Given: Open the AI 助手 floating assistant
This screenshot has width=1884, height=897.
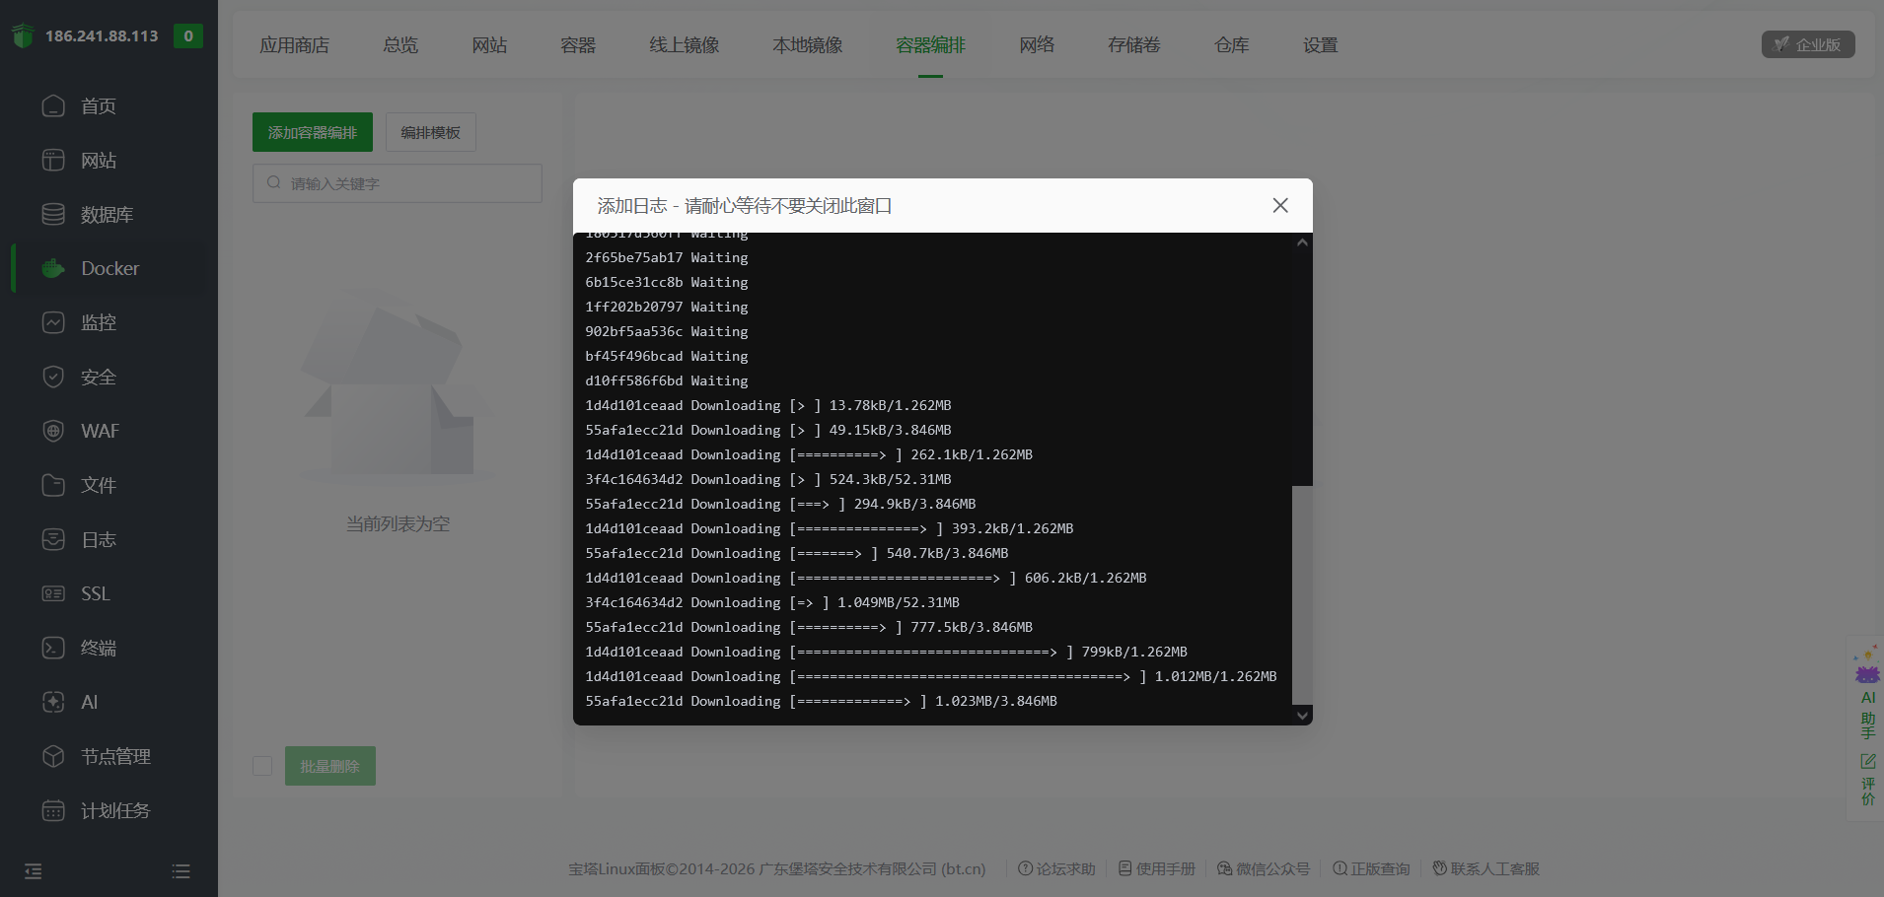Looking at the screenshot, I should (1867, 692).
